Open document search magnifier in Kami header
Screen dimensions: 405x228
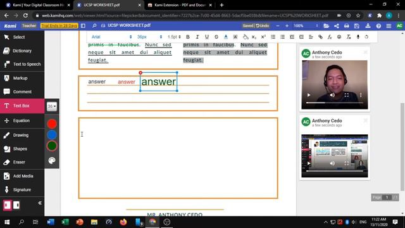coord(94,26)
